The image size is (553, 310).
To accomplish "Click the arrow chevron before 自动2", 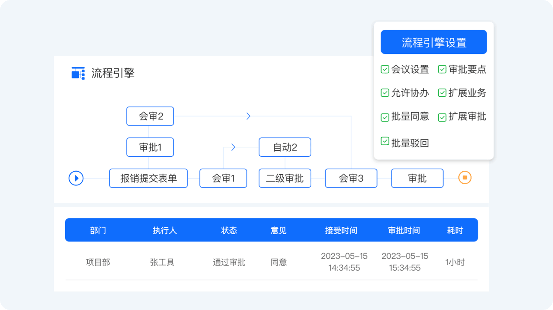I will (233, 147).
